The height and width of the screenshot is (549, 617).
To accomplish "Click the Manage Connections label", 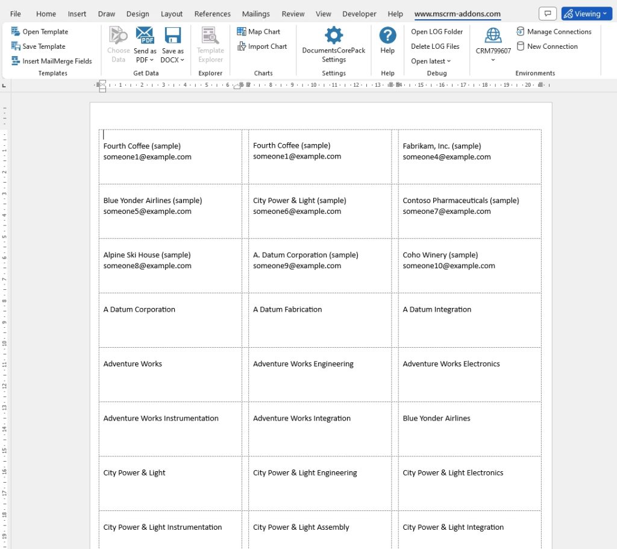I will 559,31.
